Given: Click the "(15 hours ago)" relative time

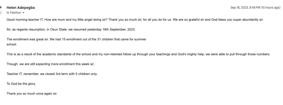Looking at the screenshot, I should (271, 7).
